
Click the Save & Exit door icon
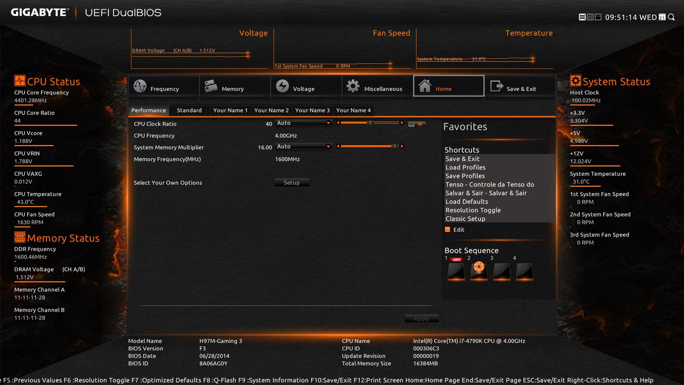pos(497,86)
